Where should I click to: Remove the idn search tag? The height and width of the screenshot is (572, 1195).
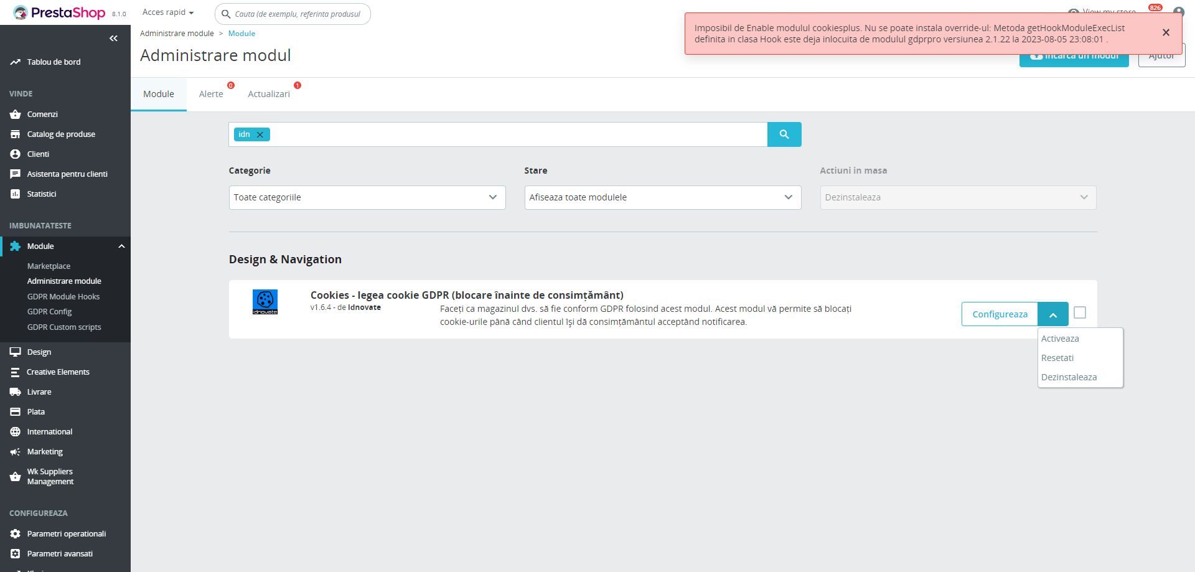point(260,134)
